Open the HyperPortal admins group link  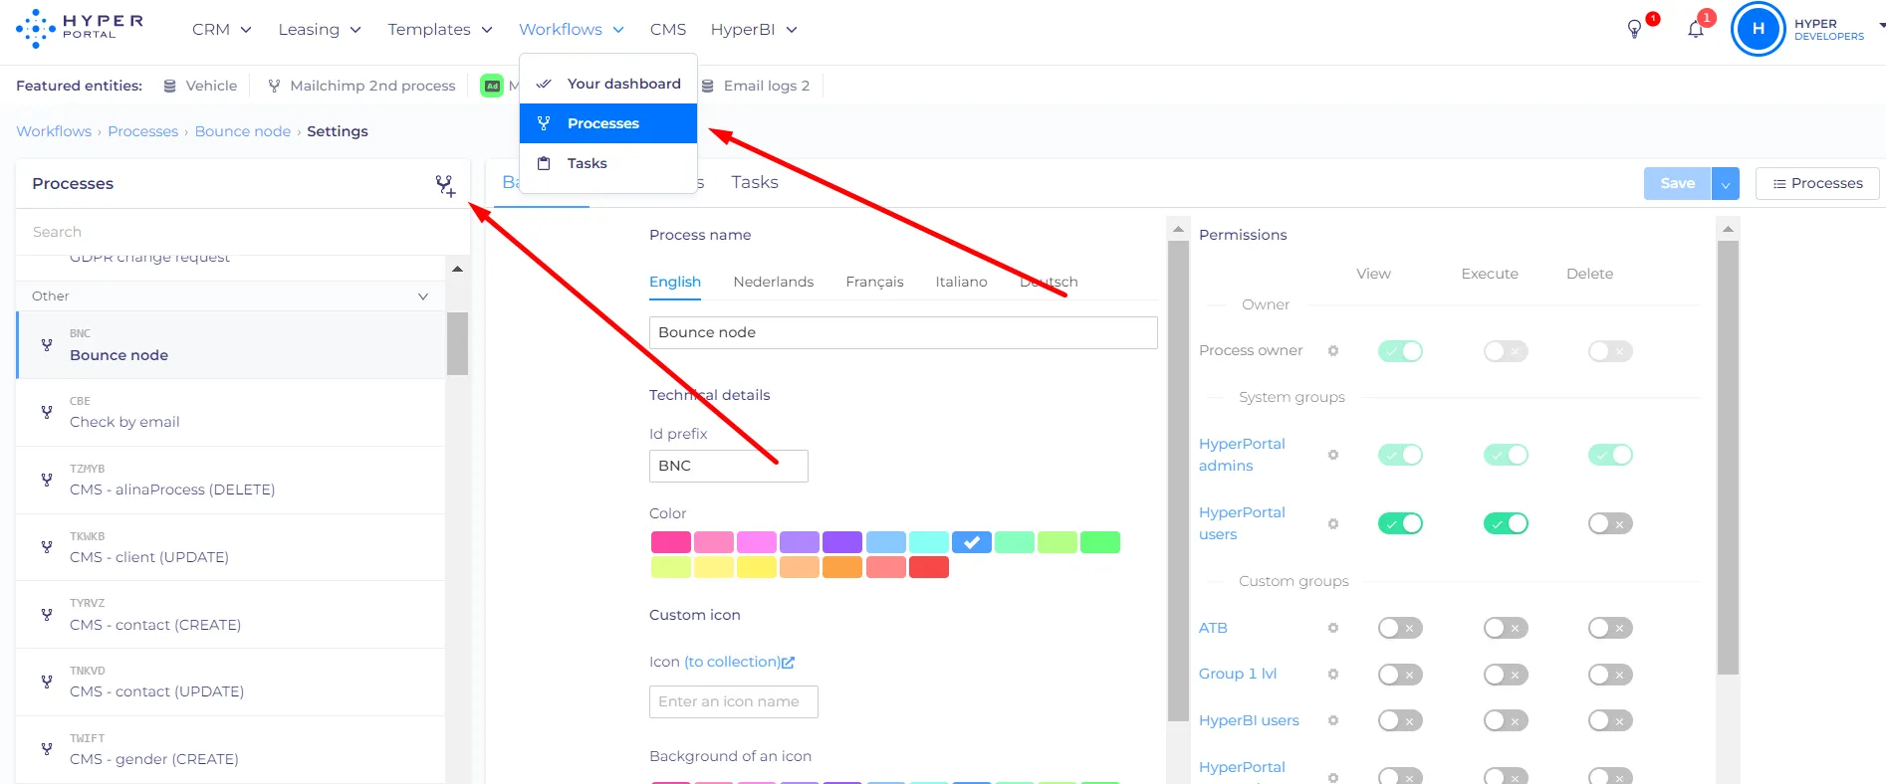click(x=1242, y=455)
